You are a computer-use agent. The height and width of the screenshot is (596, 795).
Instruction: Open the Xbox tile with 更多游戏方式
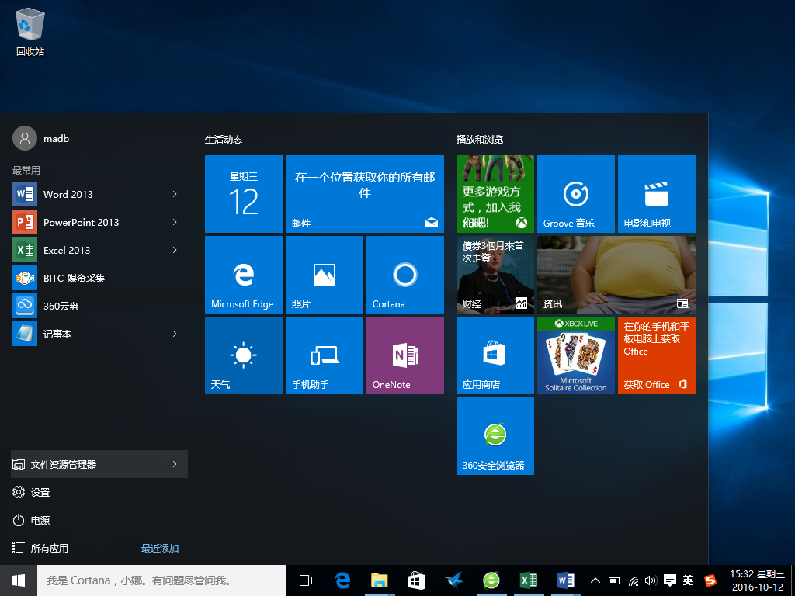point(495,193)
